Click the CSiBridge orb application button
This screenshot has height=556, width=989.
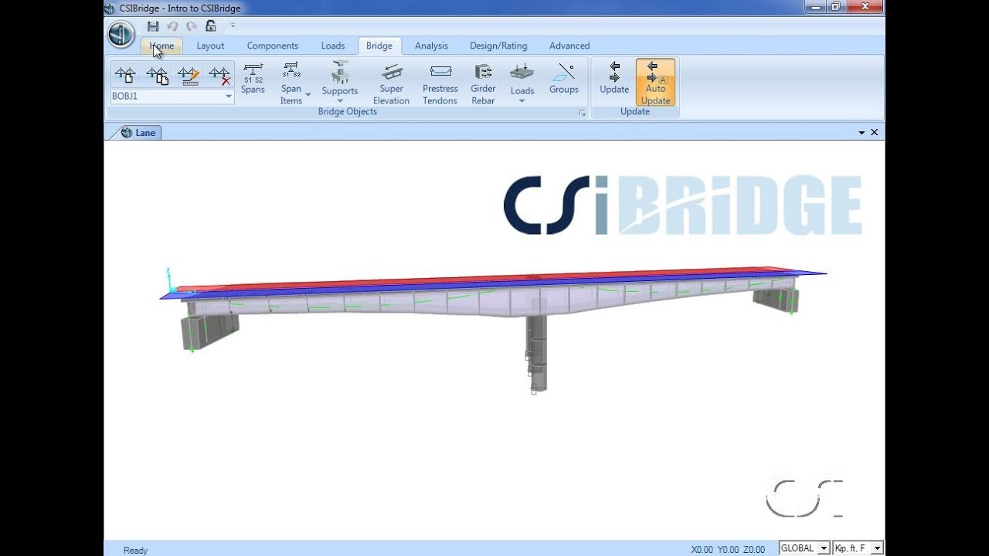[x=121, y=35]
